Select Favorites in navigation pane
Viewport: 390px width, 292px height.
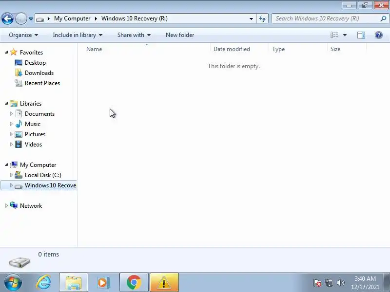[31, 53]
